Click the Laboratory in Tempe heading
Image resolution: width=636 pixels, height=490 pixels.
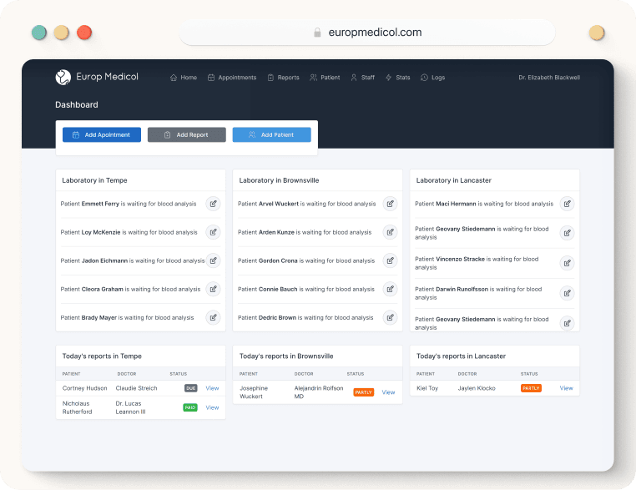[x=94, y=180]
